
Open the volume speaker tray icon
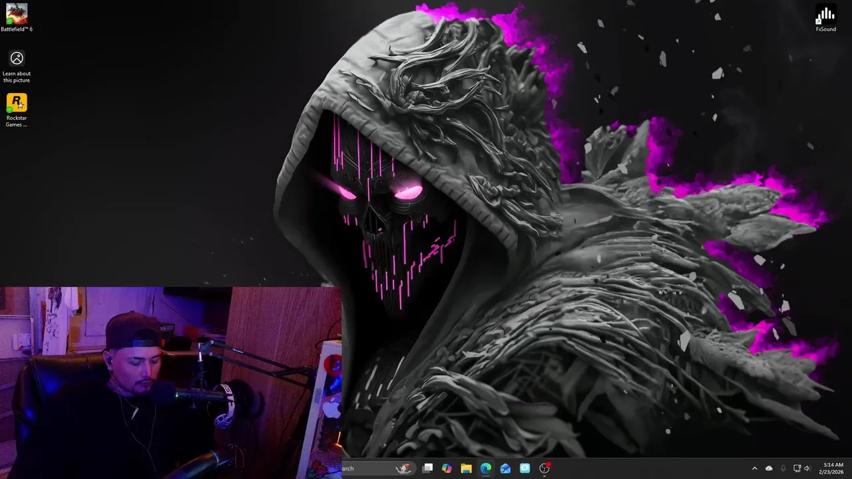coord(807,468)
